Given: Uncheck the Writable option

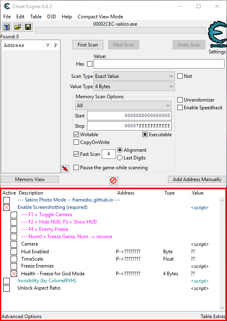Looking at the screenshot, I should pyautogui.click(x=76, y=135).
